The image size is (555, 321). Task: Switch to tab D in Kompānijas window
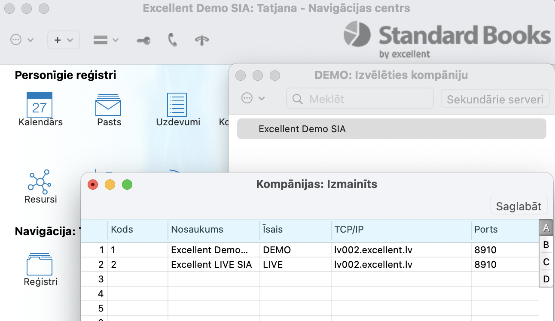546,279
